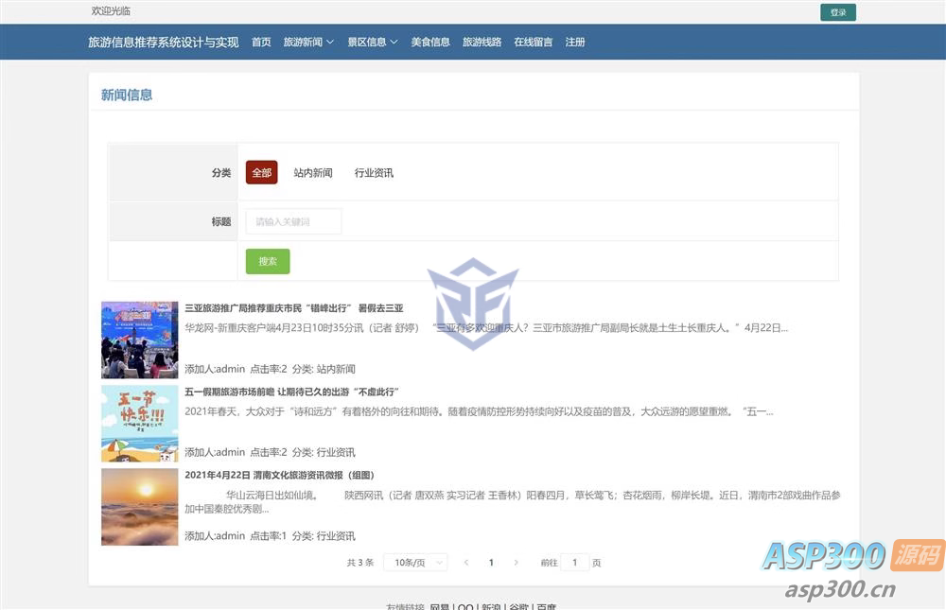
Task: Focus the 前往 page jump input
Action: pyautogui.click(x=575, y=563)
